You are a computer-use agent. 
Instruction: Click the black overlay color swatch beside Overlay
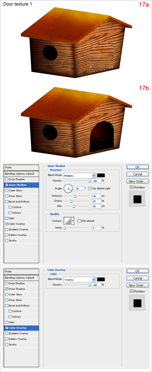coord(101,279)
